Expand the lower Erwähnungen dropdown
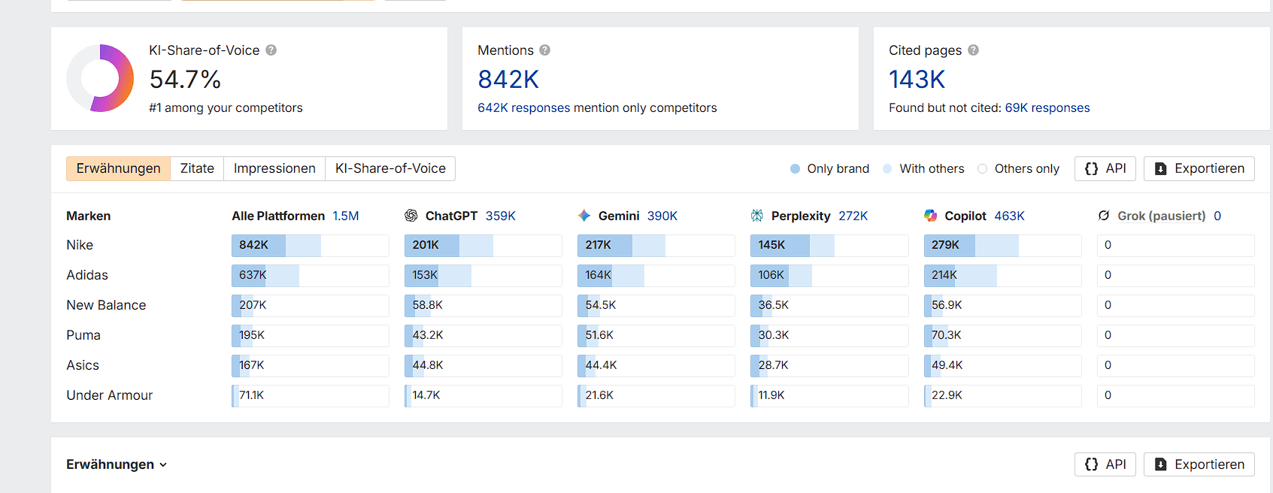The image size is (1273, 493). [117, 464]
